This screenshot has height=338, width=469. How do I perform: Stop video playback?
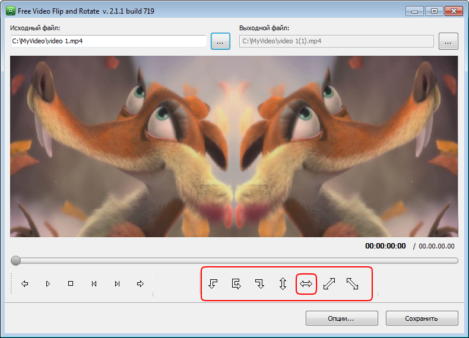[x=71, y=283]
